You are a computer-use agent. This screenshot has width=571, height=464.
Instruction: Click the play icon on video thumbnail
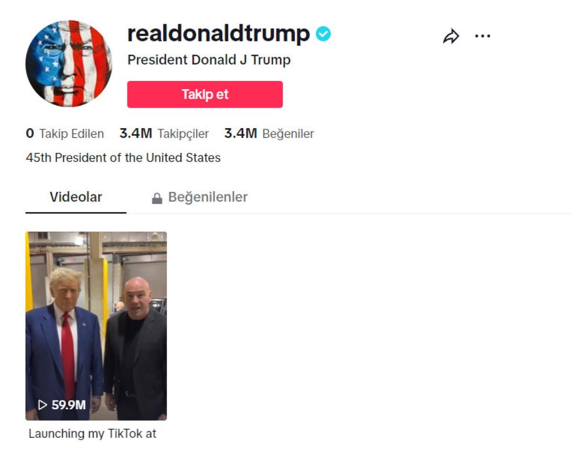[43, 405]
